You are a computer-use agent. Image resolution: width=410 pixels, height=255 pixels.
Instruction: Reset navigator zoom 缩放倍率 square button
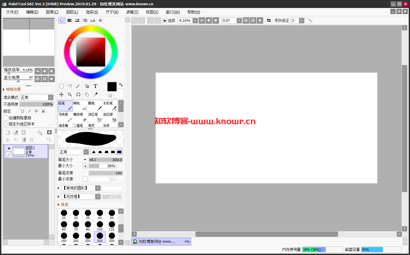tap(52, 71)
